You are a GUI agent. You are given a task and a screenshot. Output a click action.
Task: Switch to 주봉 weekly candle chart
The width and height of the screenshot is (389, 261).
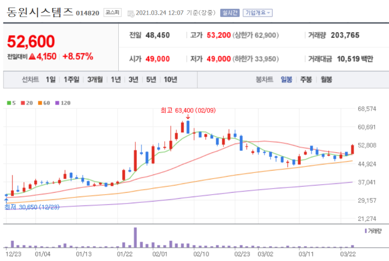(306, 79)
